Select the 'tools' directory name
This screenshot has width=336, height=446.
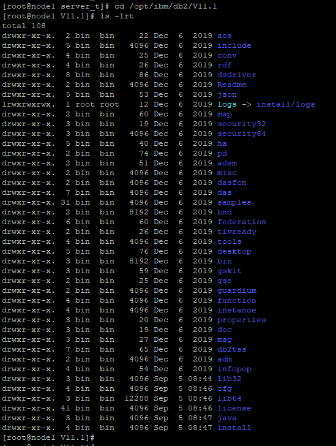tap(229, 242)
